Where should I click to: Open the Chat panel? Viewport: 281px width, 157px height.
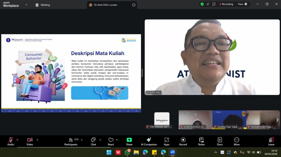tap(93, 141)
